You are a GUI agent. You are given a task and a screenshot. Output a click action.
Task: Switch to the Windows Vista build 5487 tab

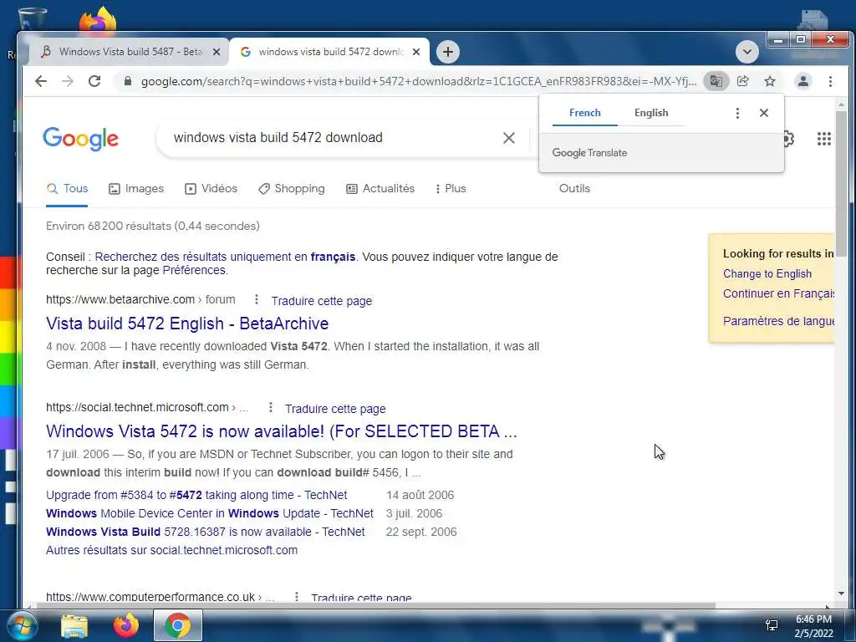coord(130,52)
